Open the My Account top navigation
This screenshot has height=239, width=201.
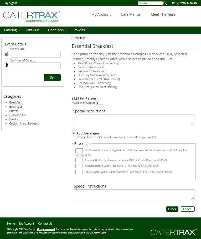click(x=101, y=14)
